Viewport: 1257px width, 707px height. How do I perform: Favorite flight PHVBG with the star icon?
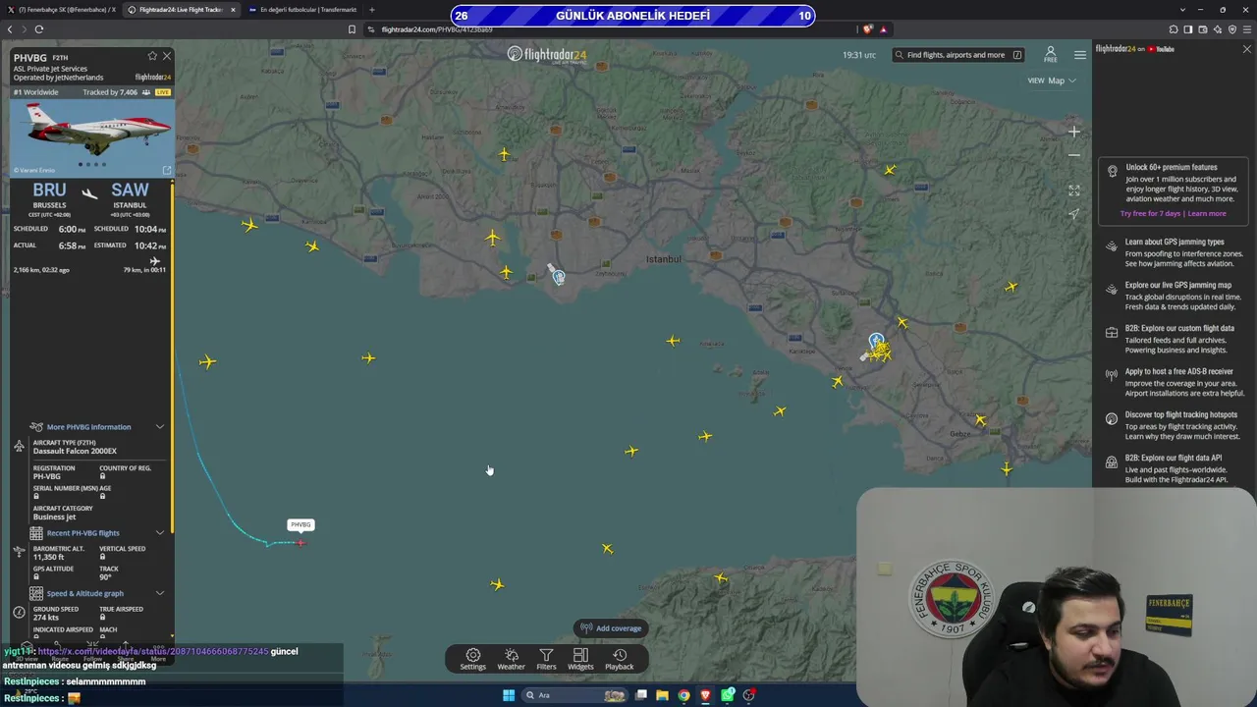click(x=152, y=56)
